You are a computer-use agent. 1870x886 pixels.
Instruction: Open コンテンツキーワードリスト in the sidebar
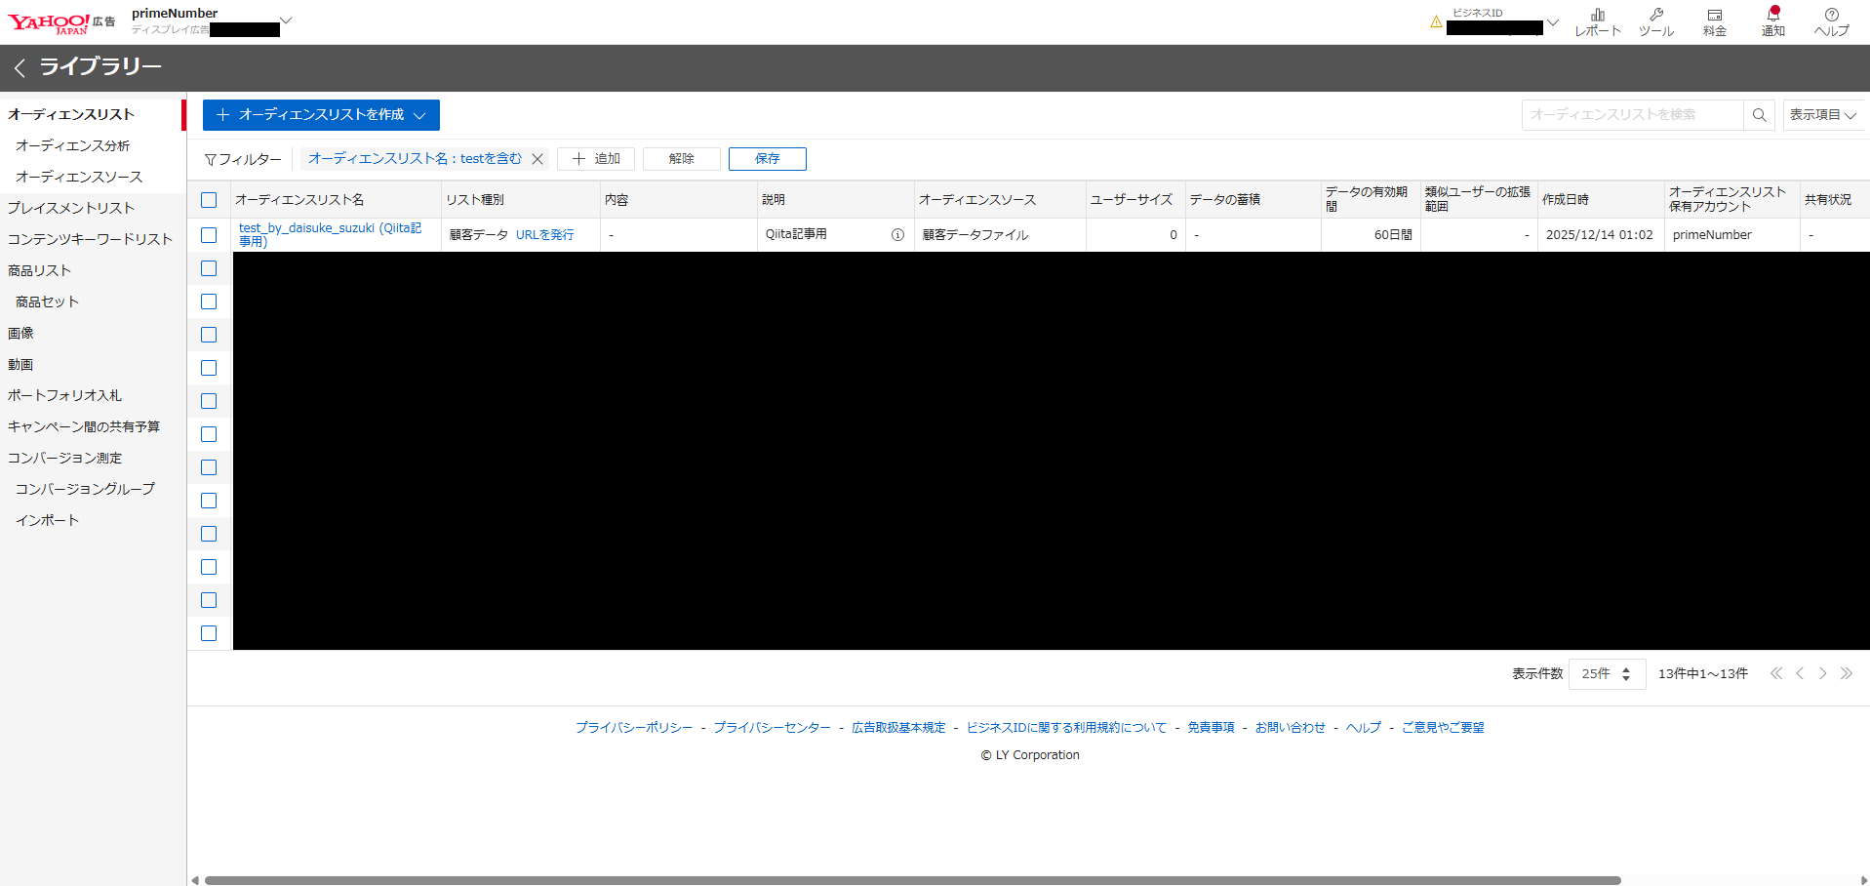point(93,239)
